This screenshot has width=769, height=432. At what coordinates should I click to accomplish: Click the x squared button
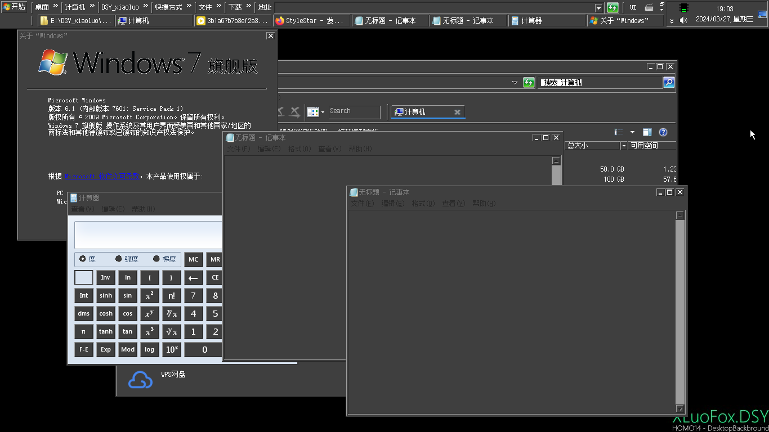[x=149, y=296]
